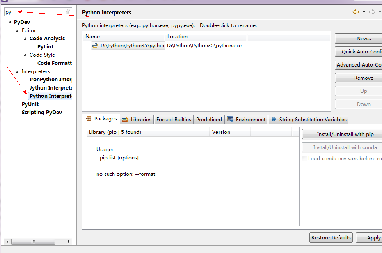Click the Environment tab icon
Screen dimensions: 382x253
click(230, 119)
